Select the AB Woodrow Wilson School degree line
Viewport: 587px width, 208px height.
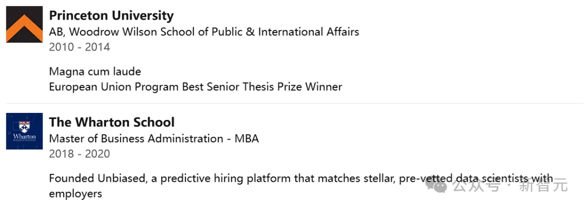204,32
